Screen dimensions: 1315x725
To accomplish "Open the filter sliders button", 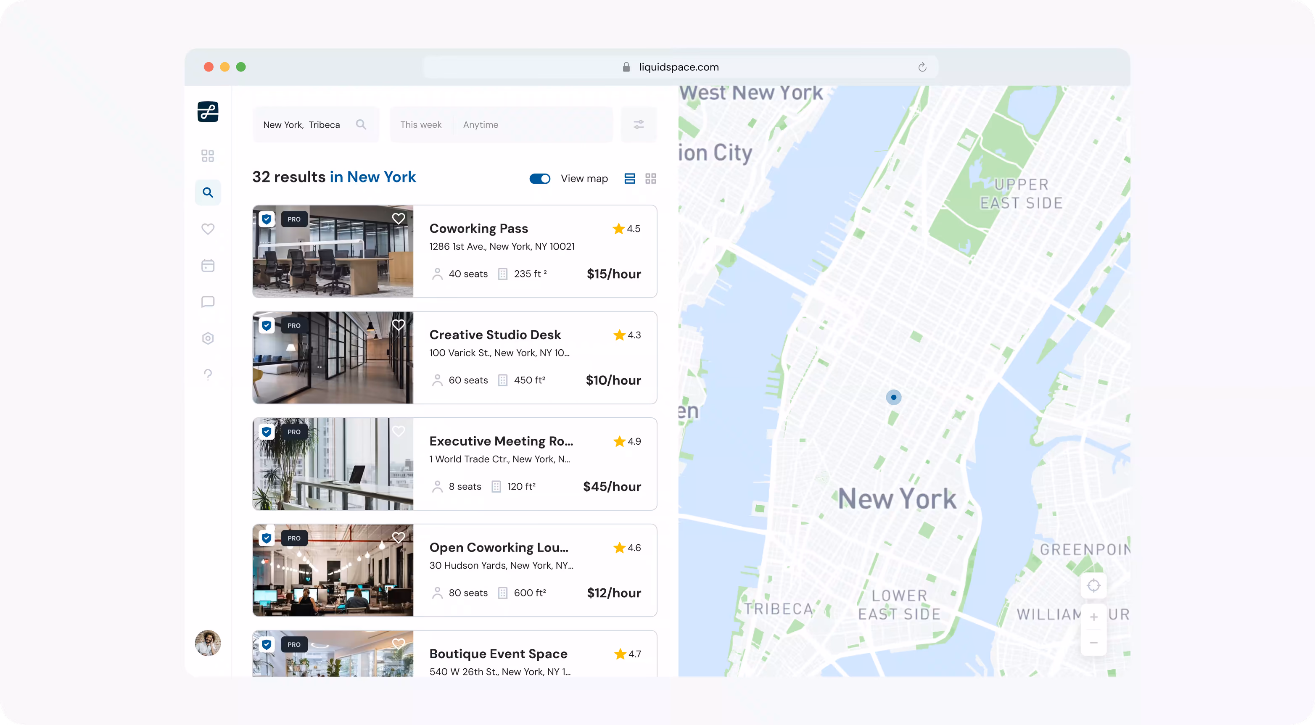I will [x=639, y=124].
